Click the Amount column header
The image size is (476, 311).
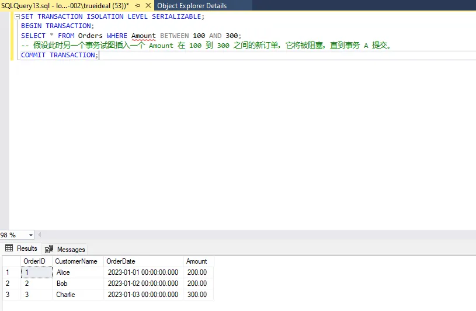[x=196, y=261]
